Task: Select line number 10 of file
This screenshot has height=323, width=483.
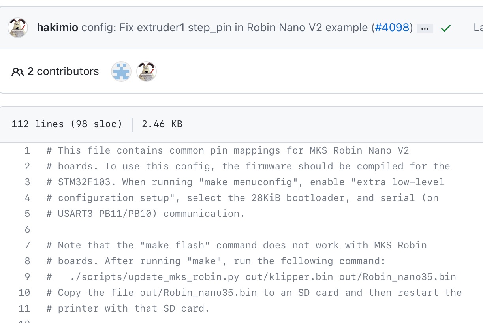Action: coord(24,293)
